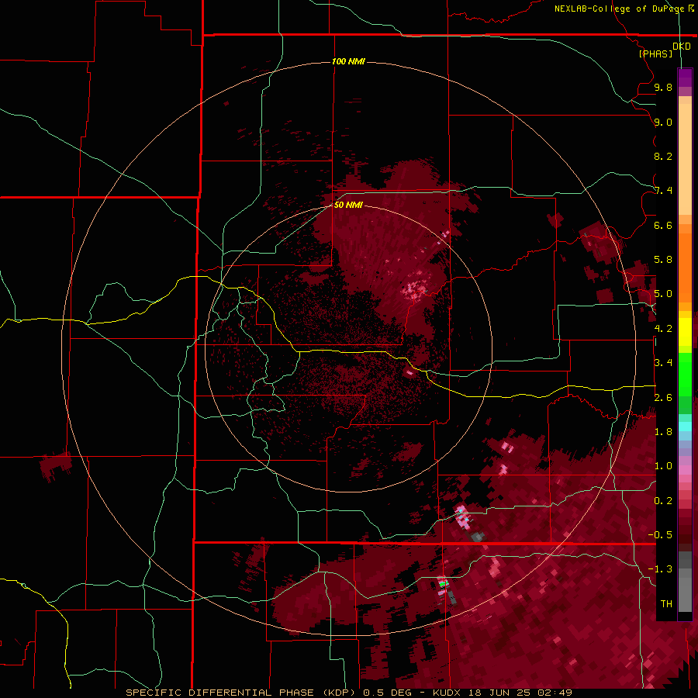Image resolution: width=698 pixels, height=698 pixels.
Task: Click the 3.4 value on the color scale
Action: (x=663, y=363)
